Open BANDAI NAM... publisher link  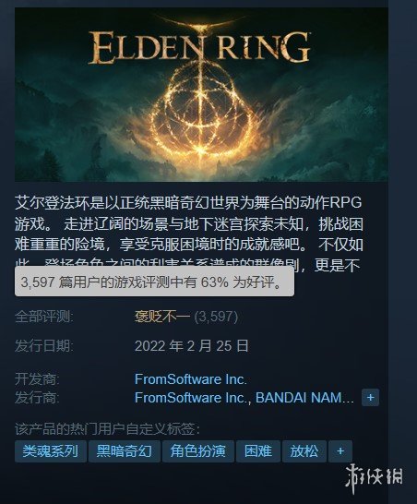pos(304,398)
